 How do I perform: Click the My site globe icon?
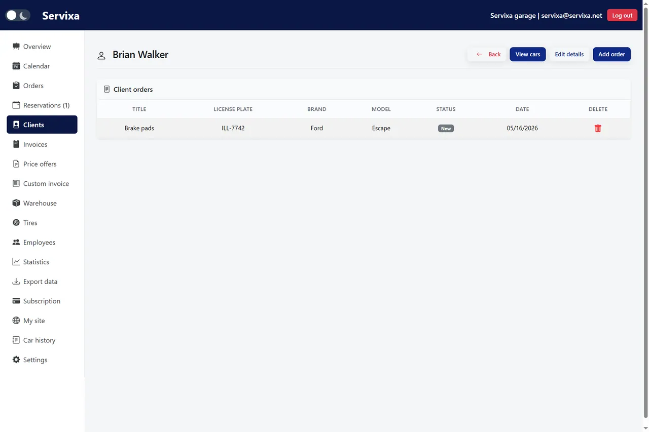16,321
